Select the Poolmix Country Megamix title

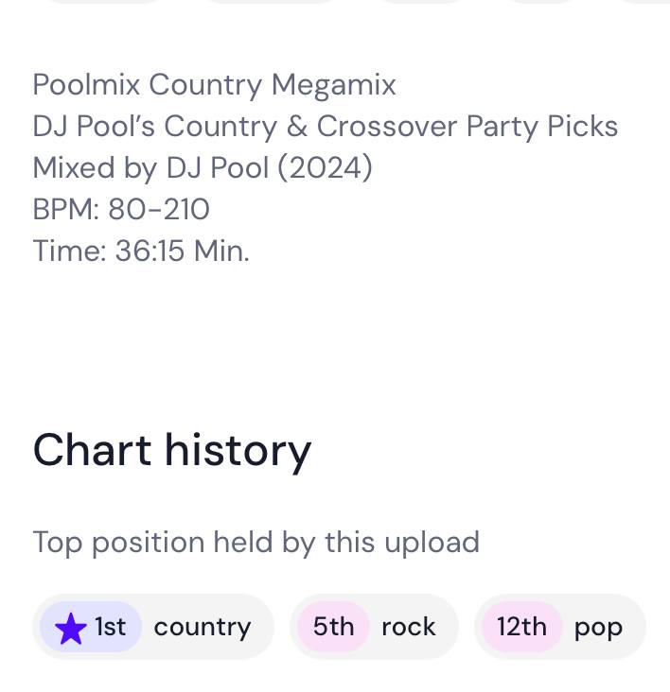click(214, 84)
